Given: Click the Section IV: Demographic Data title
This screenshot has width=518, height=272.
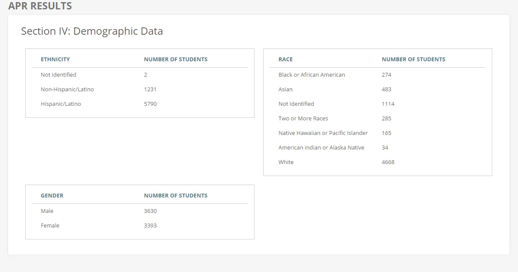Looking at the screenshot, I should coord(92,31).
